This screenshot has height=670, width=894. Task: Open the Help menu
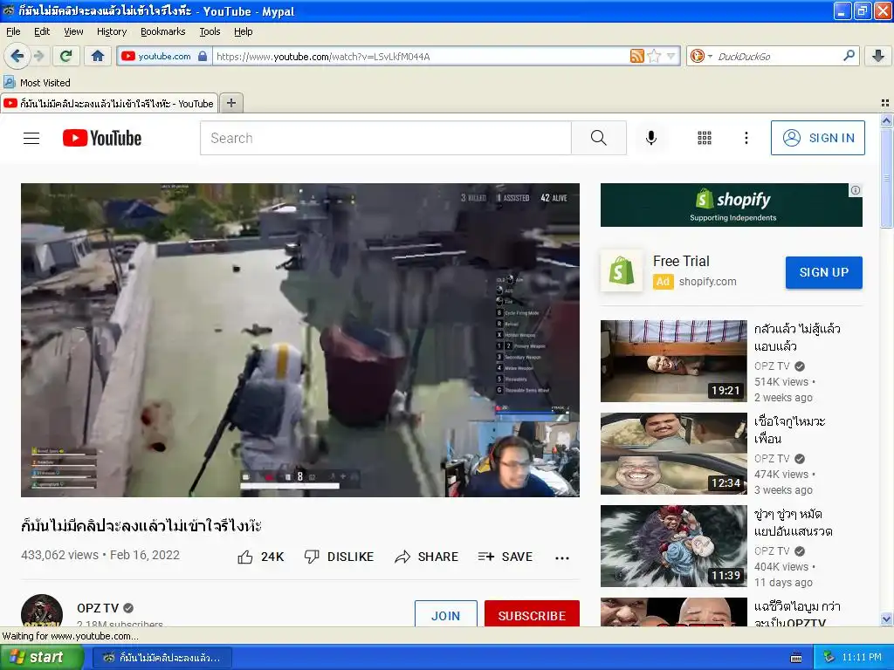243,31
